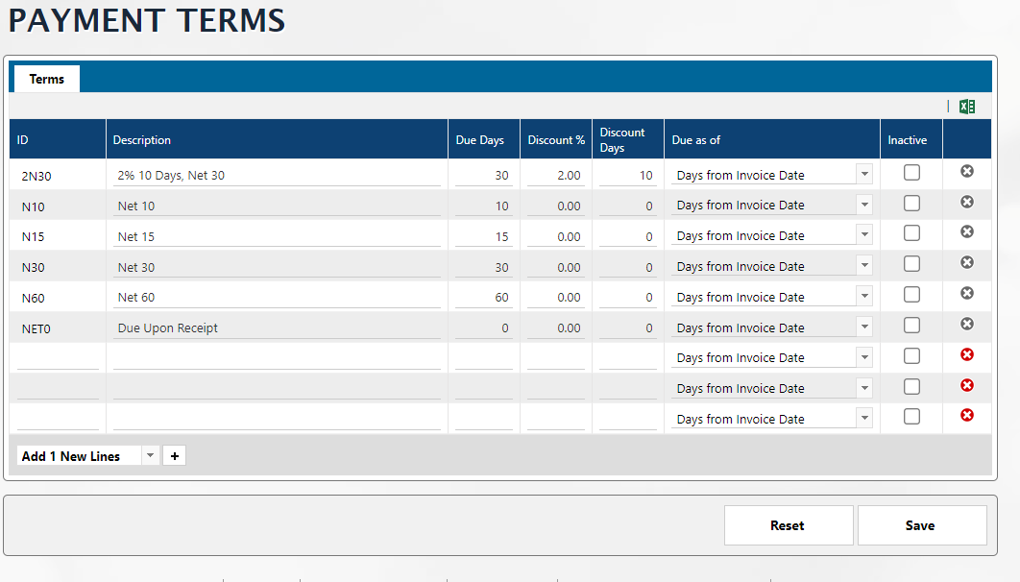
Task: Open the Add 1 New Lines dropdown
Action: 150,456
